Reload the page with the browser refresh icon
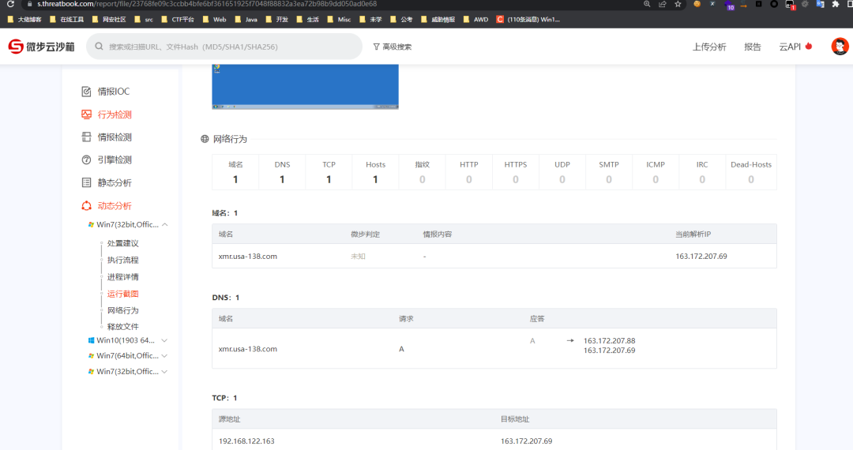The height and width of the screenshot is (450, 853). [x=9, y=4]
